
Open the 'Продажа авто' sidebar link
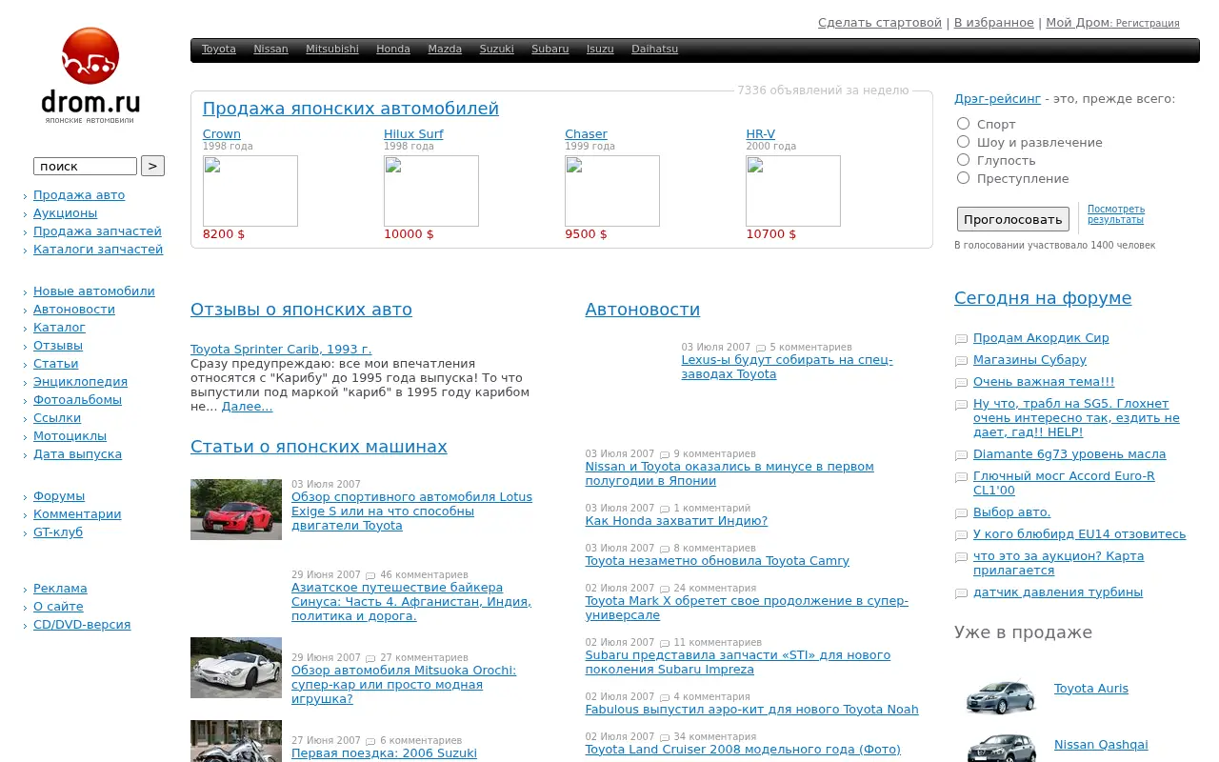pos(79,195)
